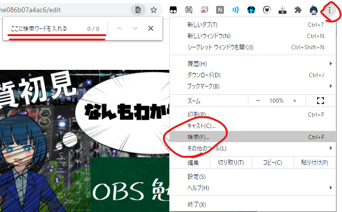Screen dimensions: 342x212
Task: Select 新しいタブ(T) menu item
Action: coord(253,25)
